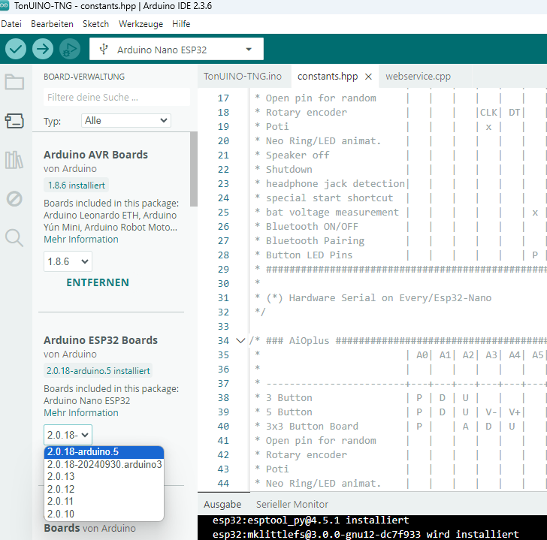Start the debugger with the Debug icon
Viewport: 547px width, 540px height.
coord(70,50)
